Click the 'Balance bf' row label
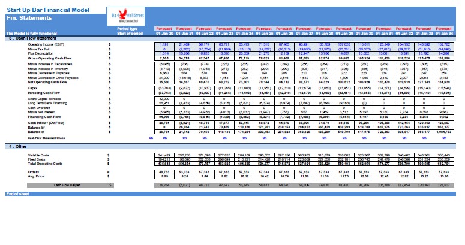The image size is (465, 245). click(x=36, y=128)
